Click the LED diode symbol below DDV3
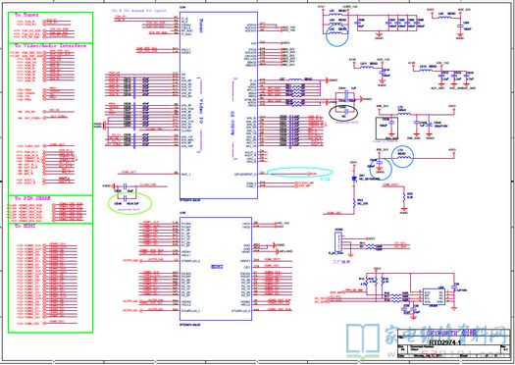 click(x=354, y=179)
